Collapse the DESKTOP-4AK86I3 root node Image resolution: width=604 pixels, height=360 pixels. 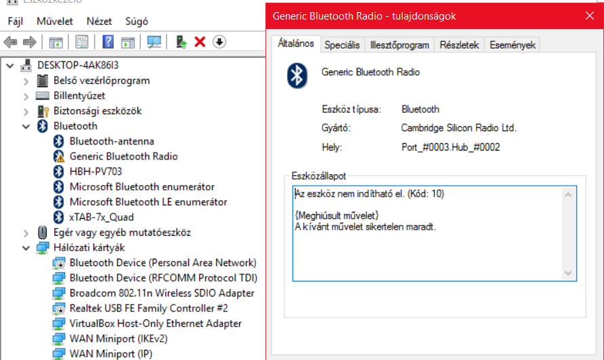10,66
